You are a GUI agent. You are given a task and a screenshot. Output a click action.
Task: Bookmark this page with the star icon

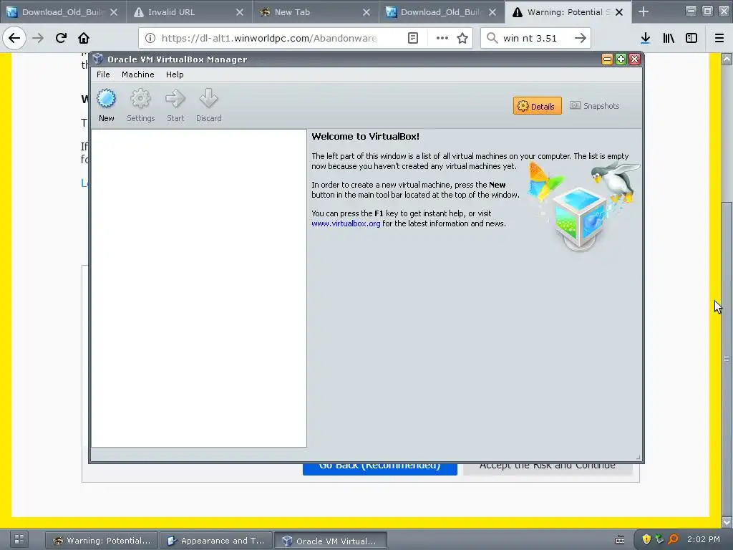462,38
